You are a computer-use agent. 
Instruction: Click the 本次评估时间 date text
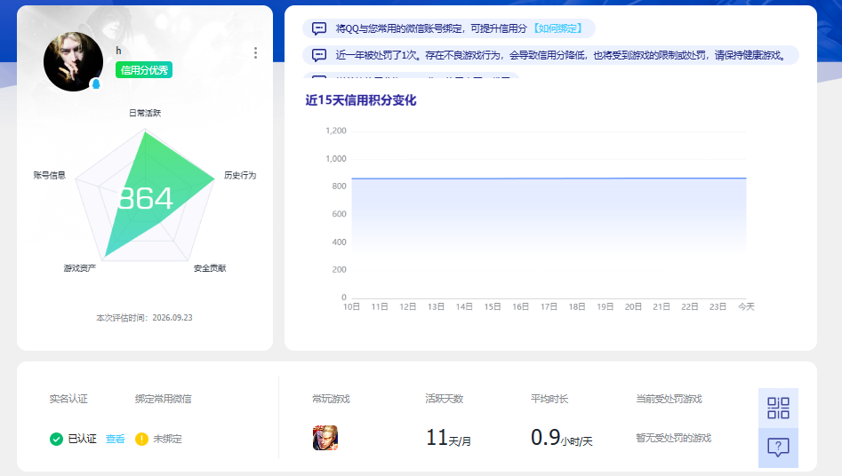tap(144, 318)
